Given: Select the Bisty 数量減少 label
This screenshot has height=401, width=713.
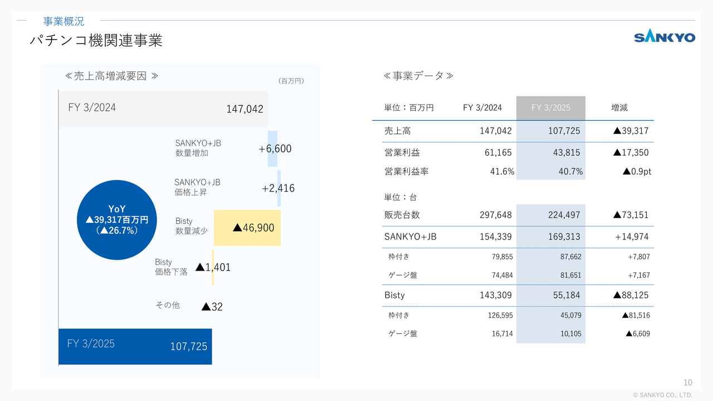Looking at the screenshot, I should (x=192, y=226).
